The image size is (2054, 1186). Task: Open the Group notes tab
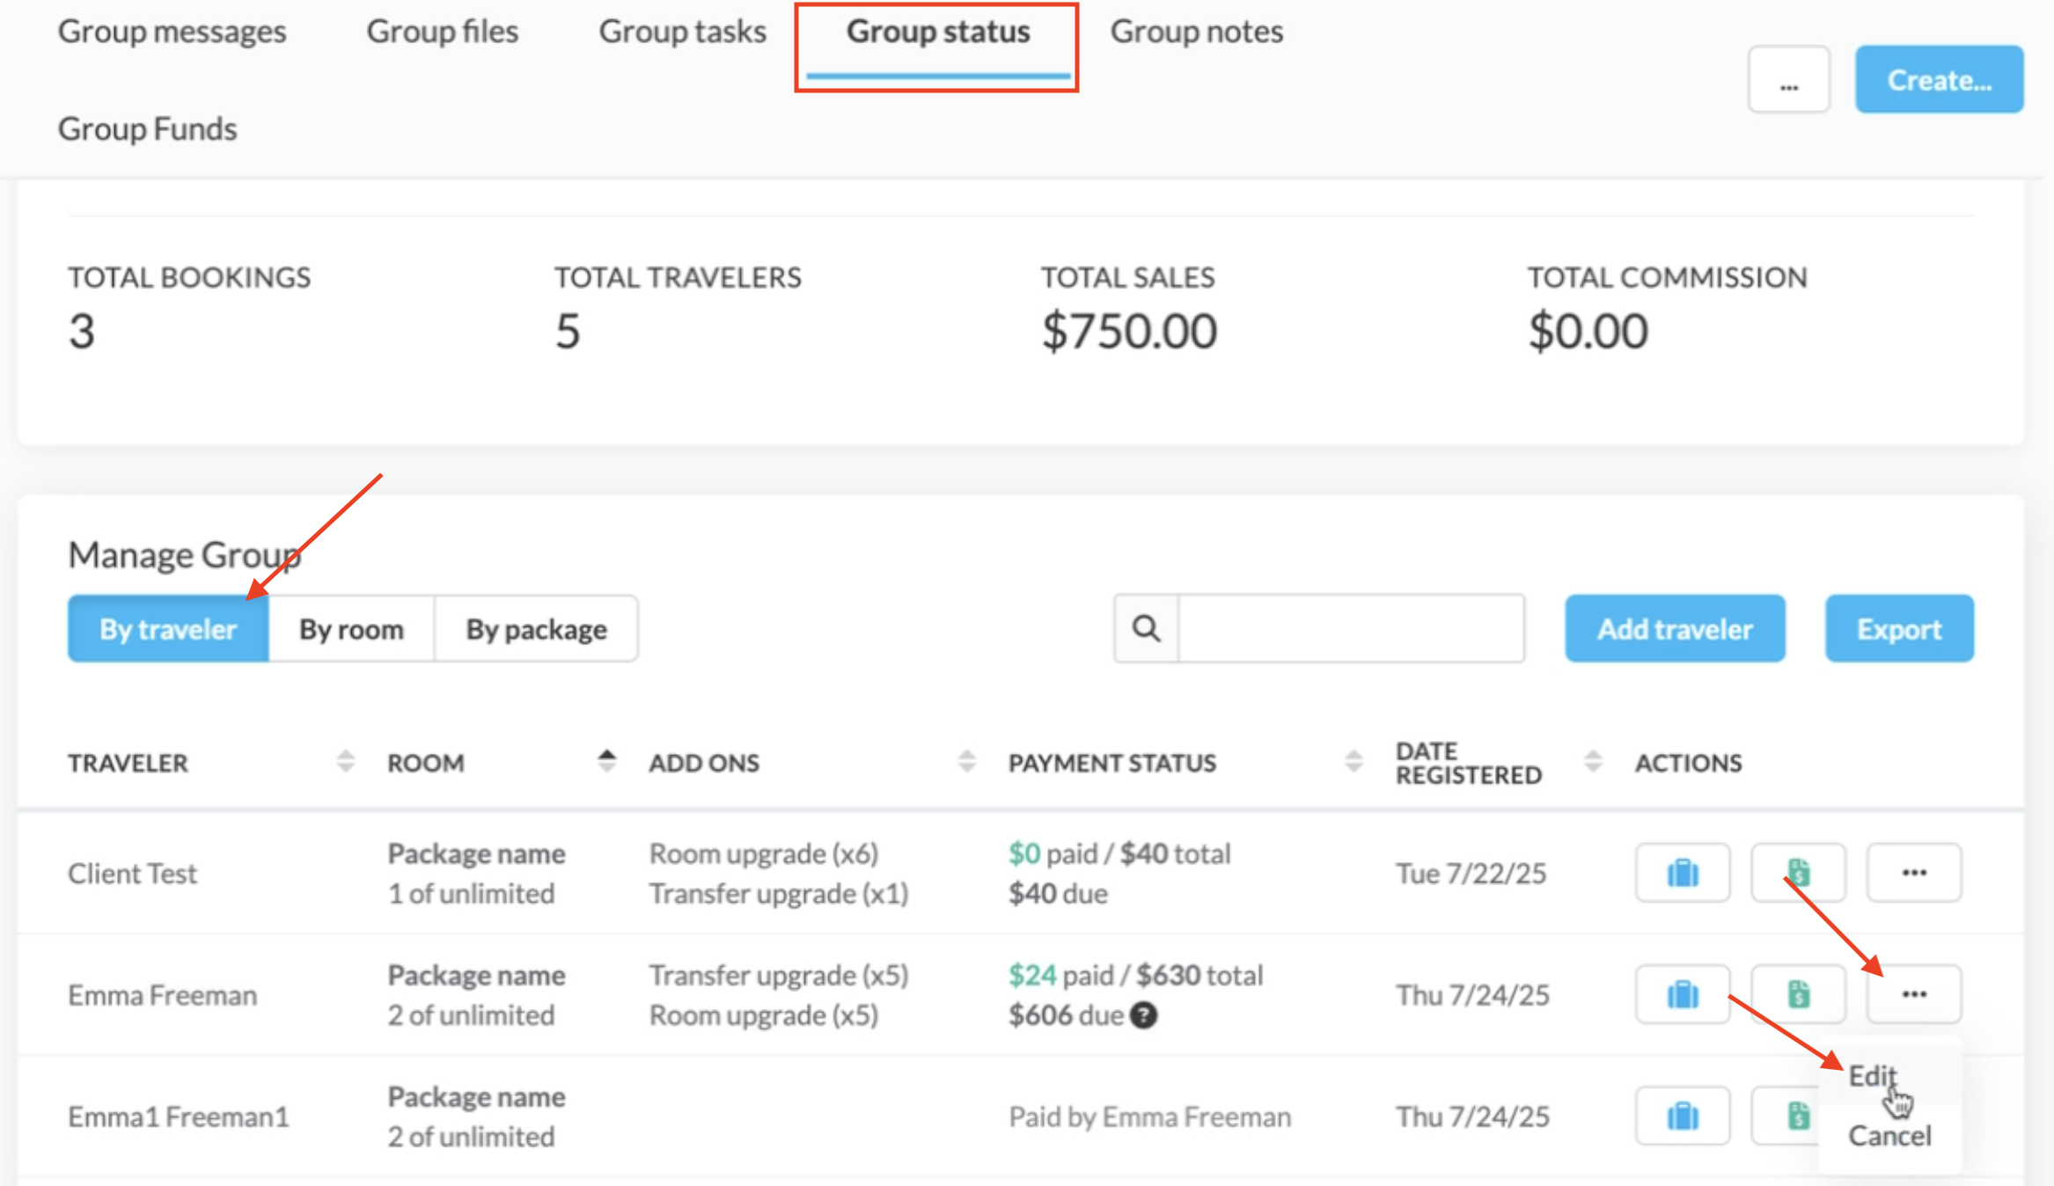coord(1196,32)
